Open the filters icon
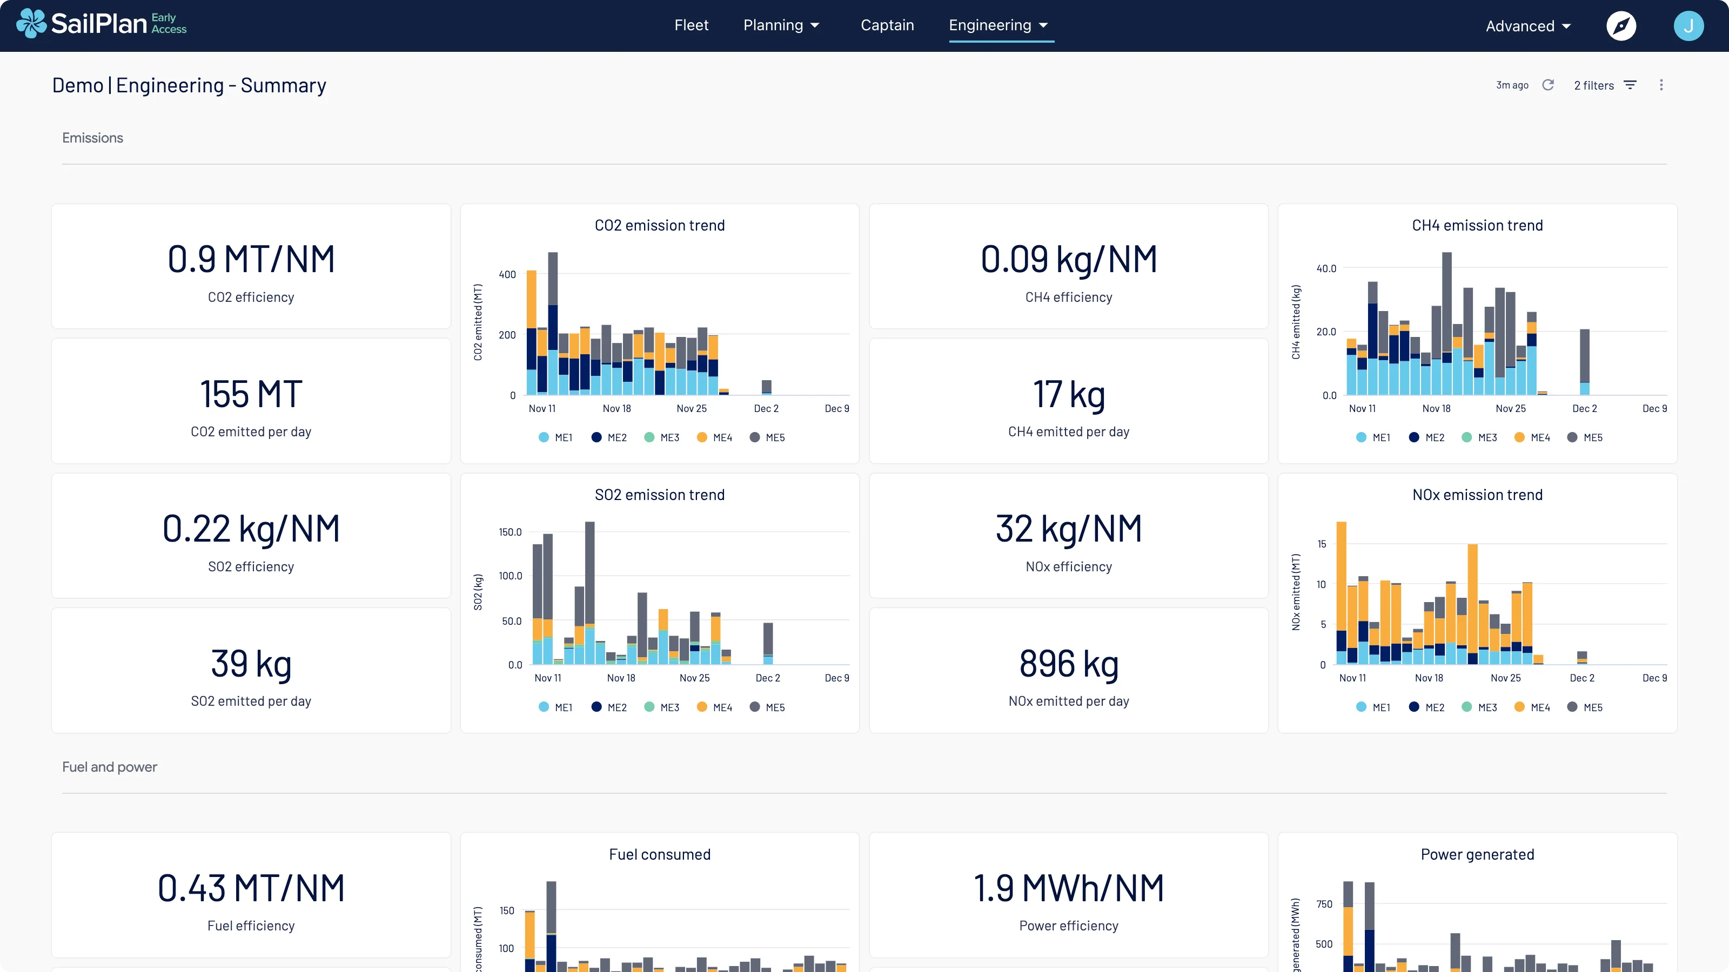The height and width of the screenshot is (972, 1729). [x=1630, y=85]
